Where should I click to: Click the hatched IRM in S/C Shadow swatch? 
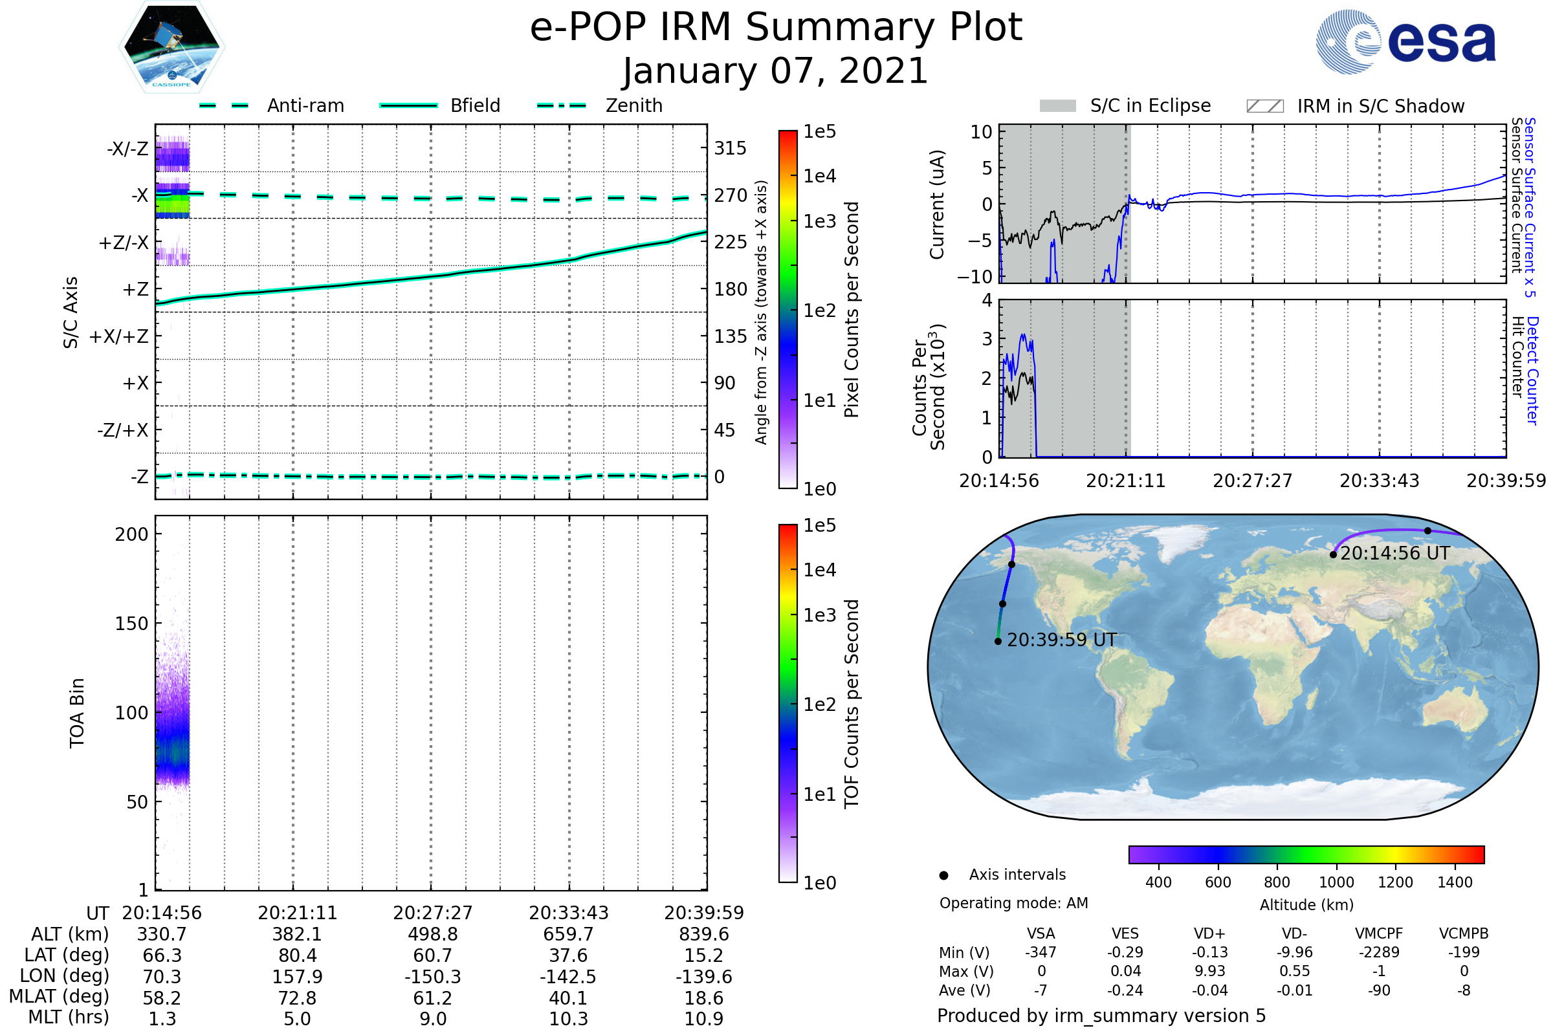pos(1264,106)
